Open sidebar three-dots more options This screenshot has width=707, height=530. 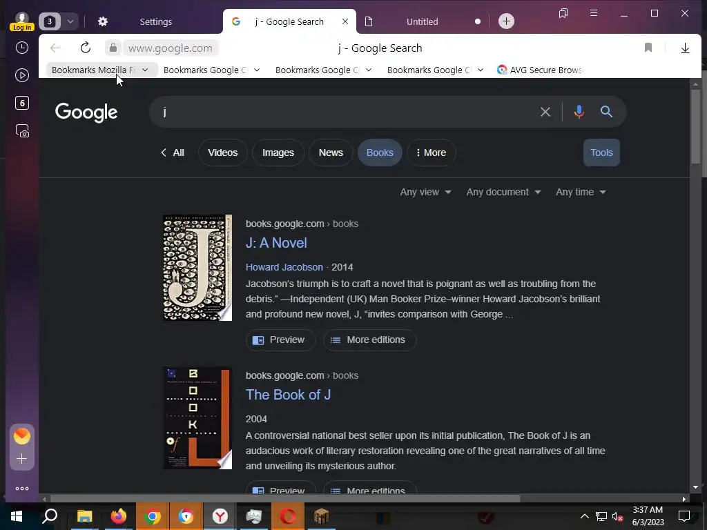tap(21, 489)
